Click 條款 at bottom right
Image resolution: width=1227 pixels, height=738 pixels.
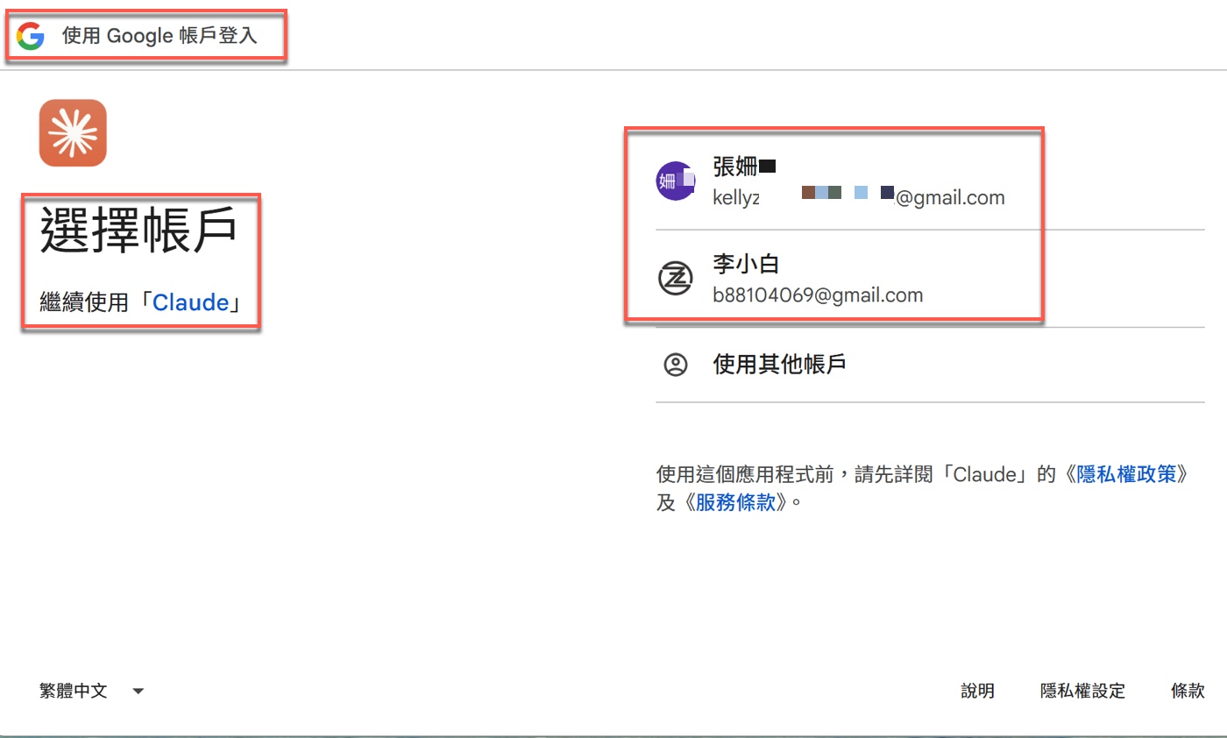pos(1188,691)
